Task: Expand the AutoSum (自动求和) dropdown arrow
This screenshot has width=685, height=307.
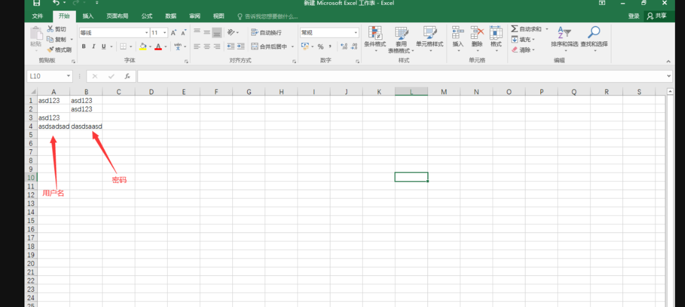Action: pos(547,29)
